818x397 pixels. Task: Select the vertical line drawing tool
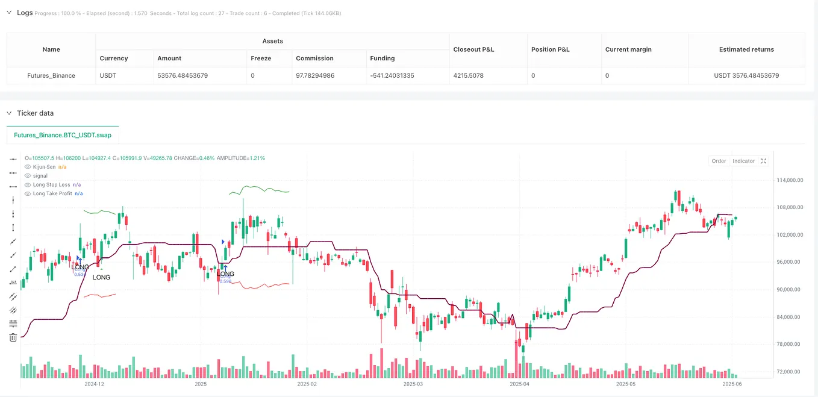tap(13, 201)
